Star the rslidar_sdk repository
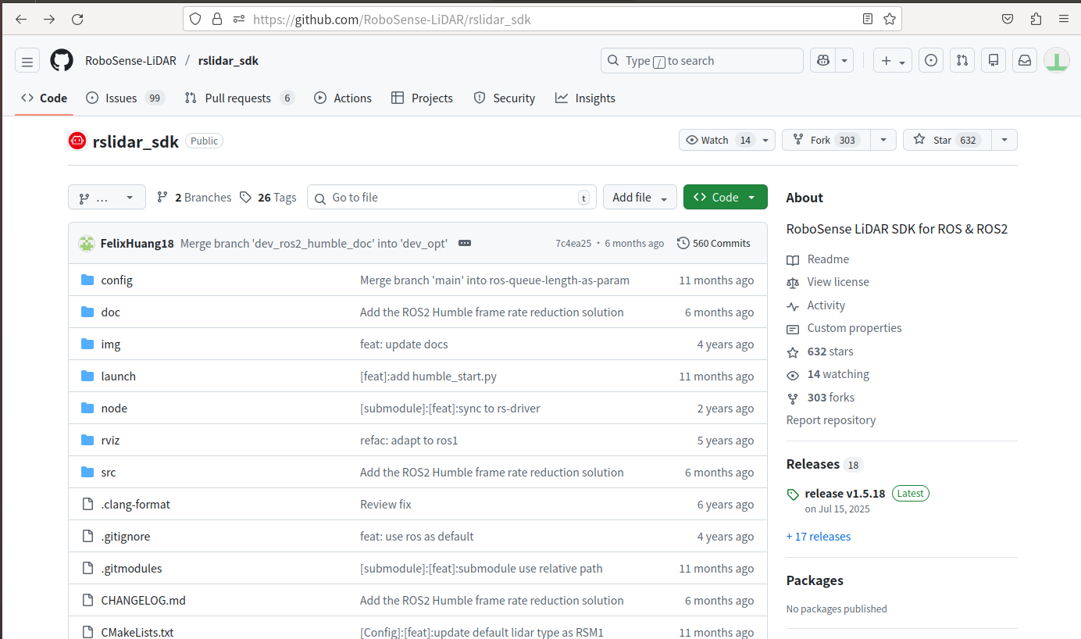The width and height of the screenshot is (1081, 639). coord(947,140)
